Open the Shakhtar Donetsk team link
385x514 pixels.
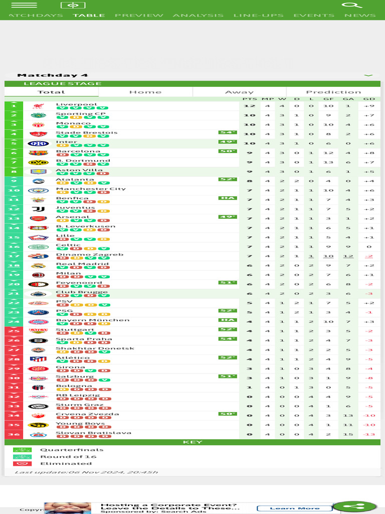(x=95, y=348)
